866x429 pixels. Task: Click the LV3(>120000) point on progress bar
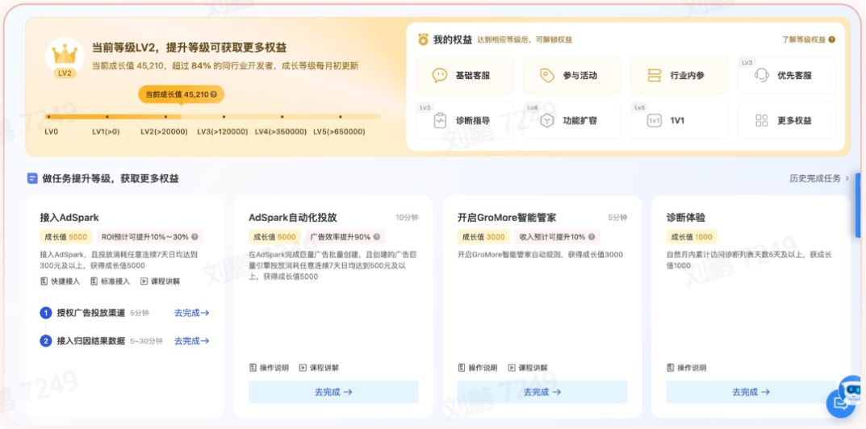click(x=224, y=116)
